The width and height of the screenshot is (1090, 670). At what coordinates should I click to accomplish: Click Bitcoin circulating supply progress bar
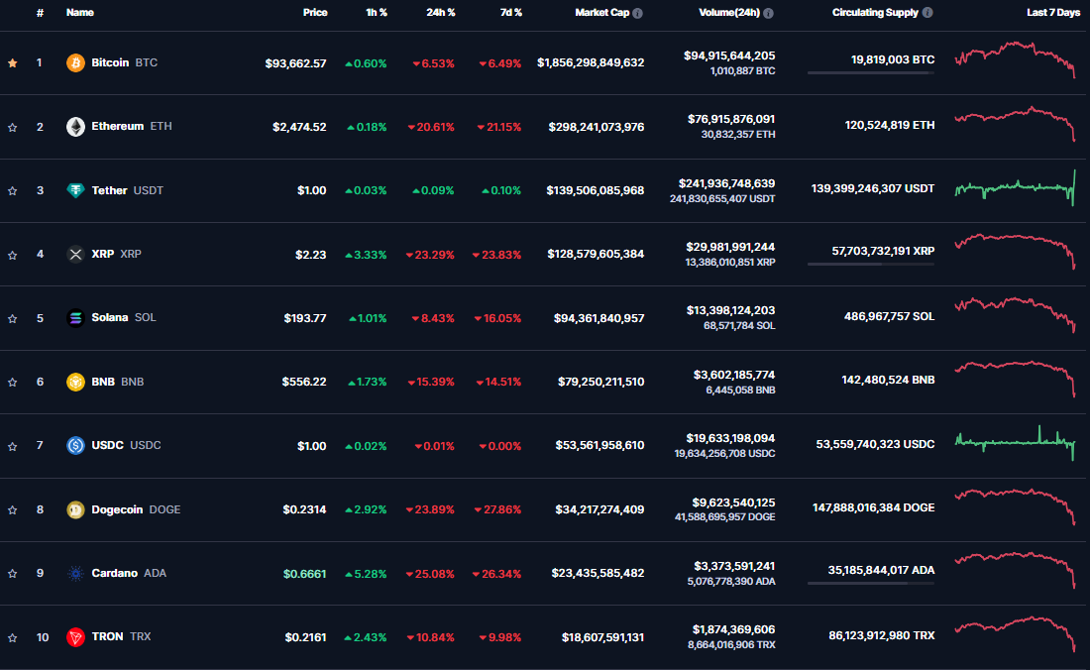tap(870, 72)
